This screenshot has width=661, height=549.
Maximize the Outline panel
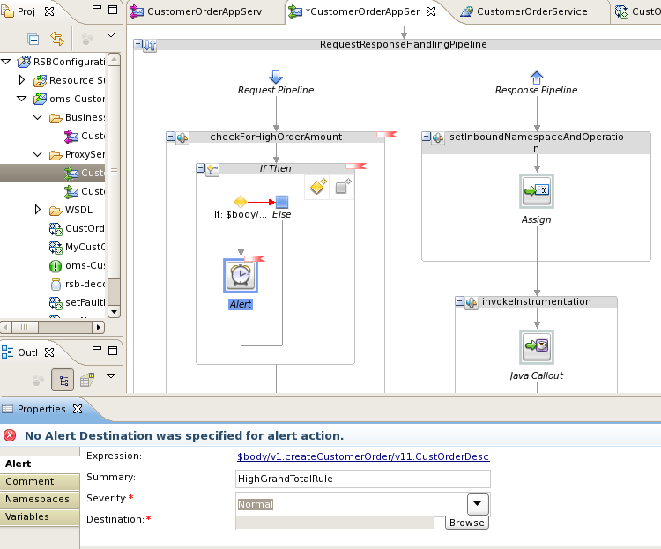(x=113, y=351)
